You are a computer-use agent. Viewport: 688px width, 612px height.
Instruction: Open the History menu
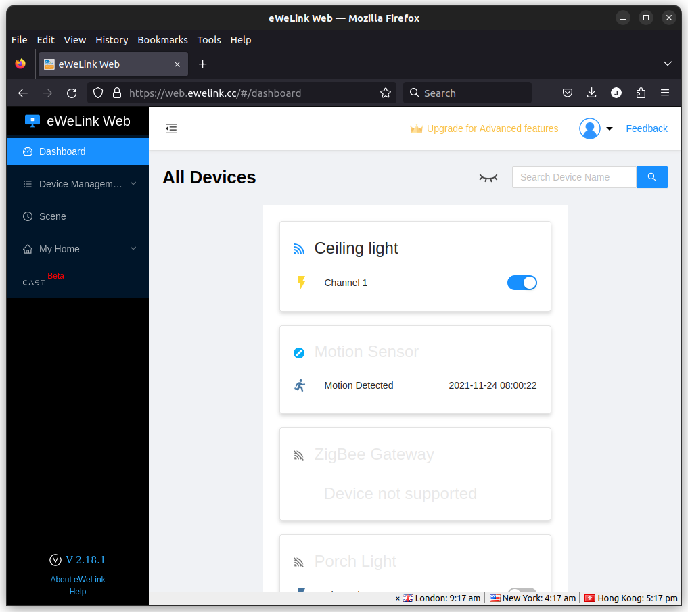tap(112, 40)
